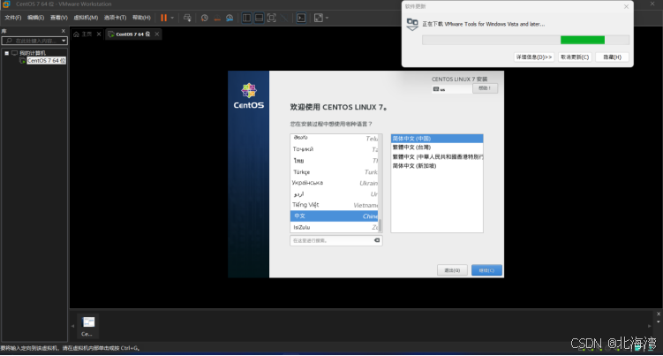Click the 退出(Q) button
The image size is (663, 356).
pyautogui.click(x=452, y=270)
